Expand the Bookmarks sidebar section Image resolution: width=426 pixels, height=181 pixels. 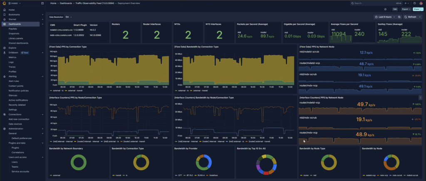[x=42, y=15]
